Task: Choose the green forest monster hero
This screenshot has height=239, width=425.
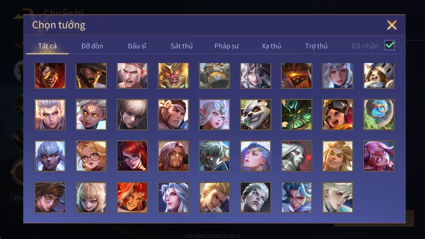Action: (296, 114)
